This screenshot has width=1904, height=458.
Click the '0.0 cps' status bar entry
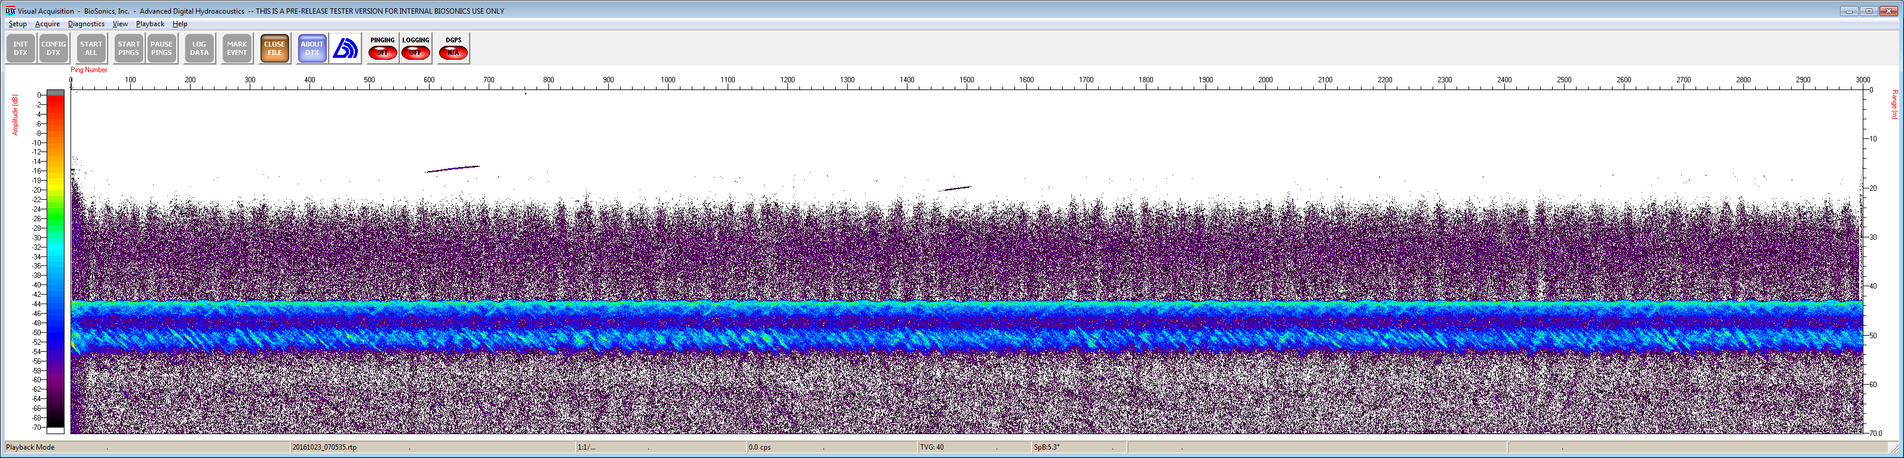coord(759,447)
